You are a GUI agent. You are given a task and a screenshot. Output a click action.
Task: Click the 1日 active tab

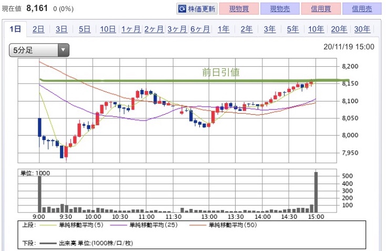pos(15,29)
